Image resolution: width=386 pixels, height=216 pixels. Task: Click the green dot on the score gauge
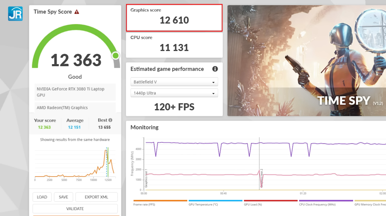(x=115, y=56)
